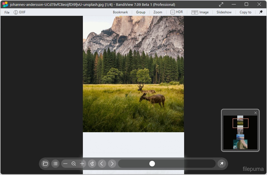Expand the Copy to menu
The image size is (267, 175).
click(x=245, y=12)
